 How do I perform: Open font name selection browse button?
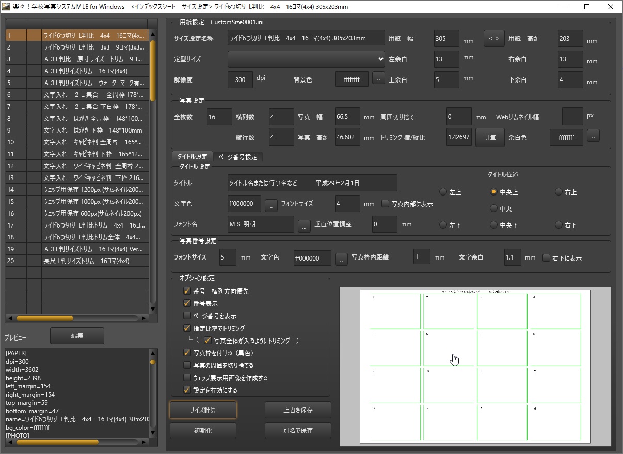304,225
